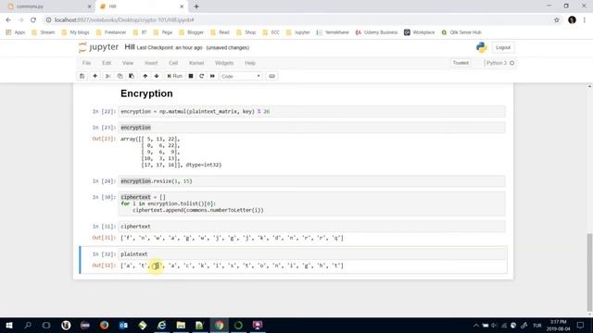Save notebook with the floppy disk icon
593x333 pixels.
pos(82,76)
